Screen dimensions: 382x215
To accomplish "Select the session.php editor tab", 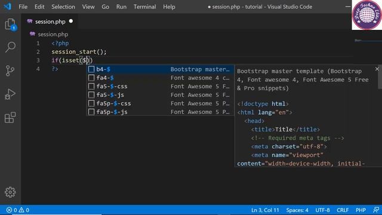I will point(50,21).
